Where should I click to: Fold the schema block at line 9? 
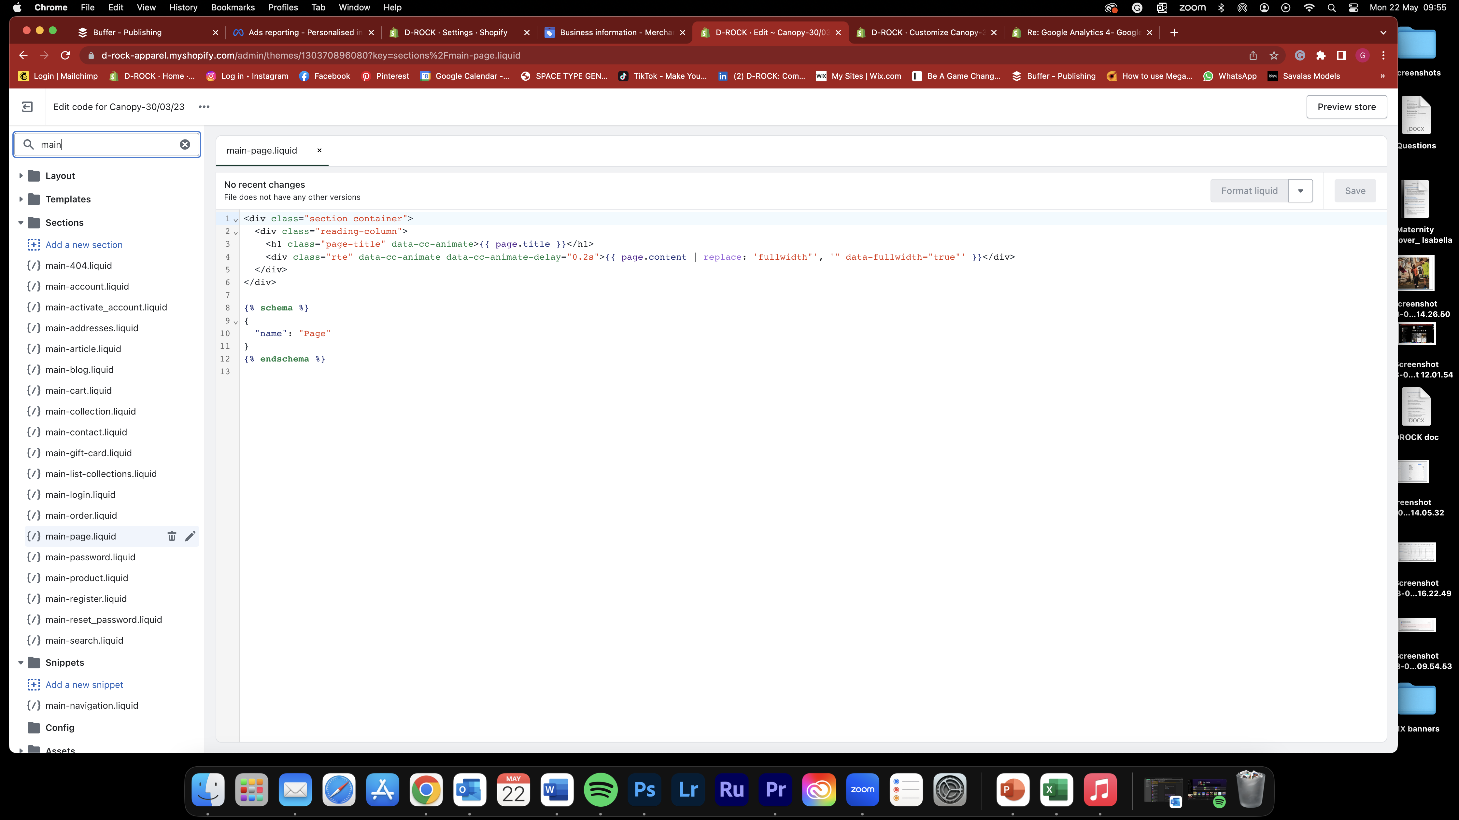click(x=235, y=322)
